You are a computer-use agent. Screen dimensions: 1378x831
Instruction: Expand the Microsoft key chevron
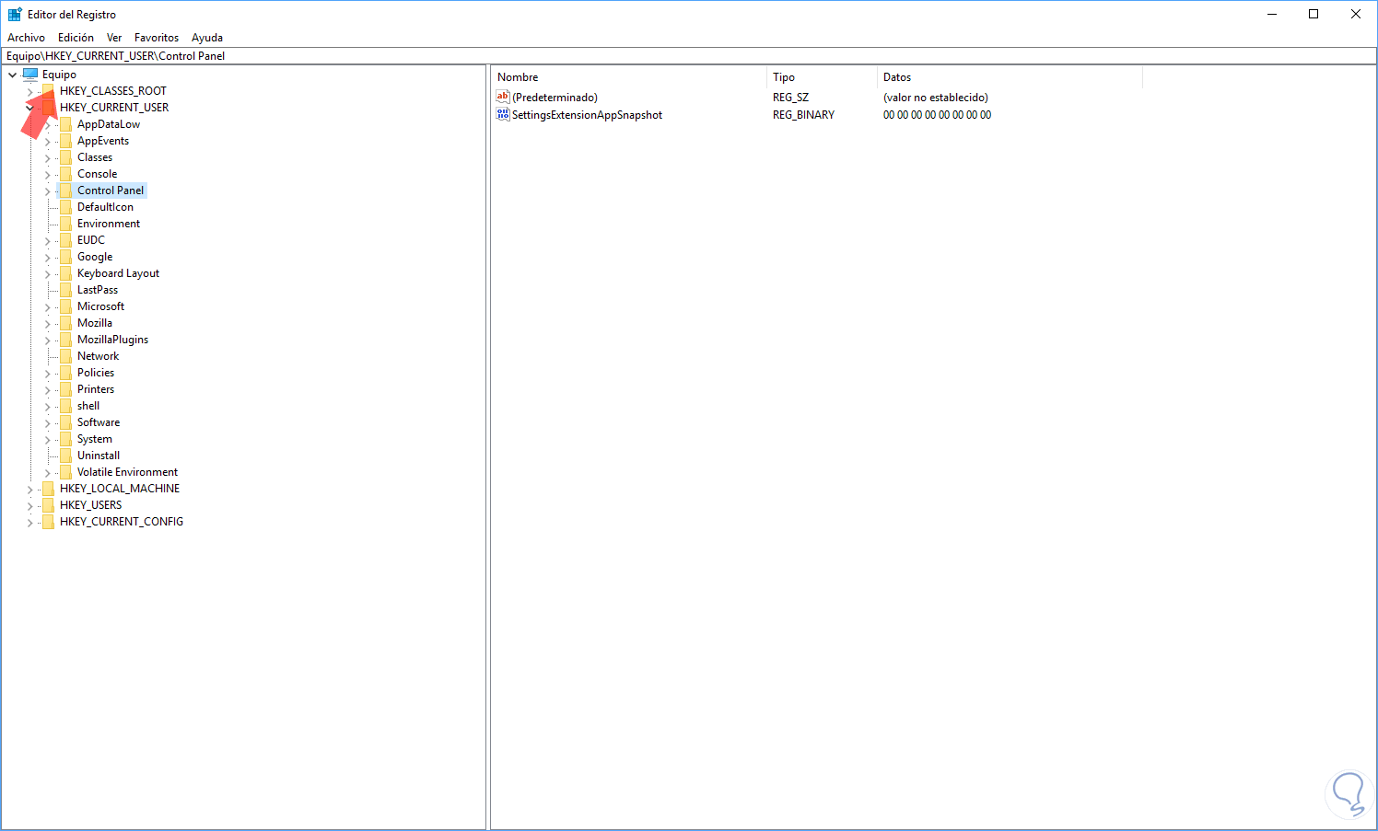tap(47, 307)
